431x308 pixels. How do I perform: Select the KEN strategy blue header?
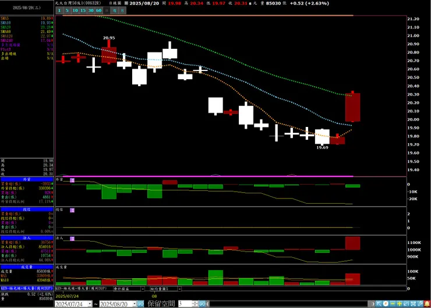point(27,288)
